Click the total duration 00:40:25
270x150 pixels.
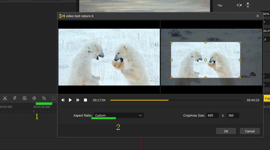[x=253, y=100]
